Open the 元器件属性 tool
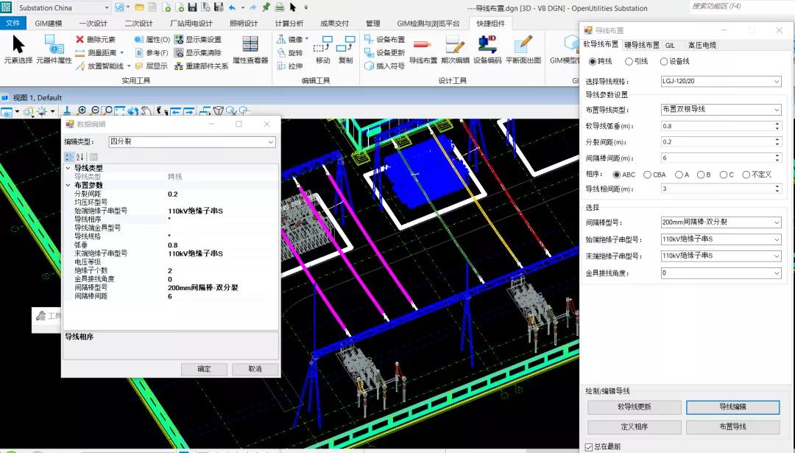This screenshot has width=795, height=453. pyautogui.click(x=54, y=49)
